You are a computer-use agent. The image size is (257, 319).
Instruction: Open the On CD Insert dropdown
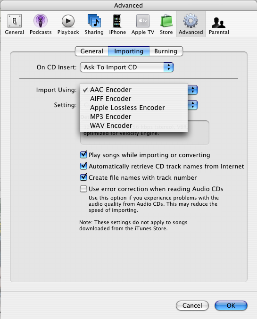(x=127, y=67)
